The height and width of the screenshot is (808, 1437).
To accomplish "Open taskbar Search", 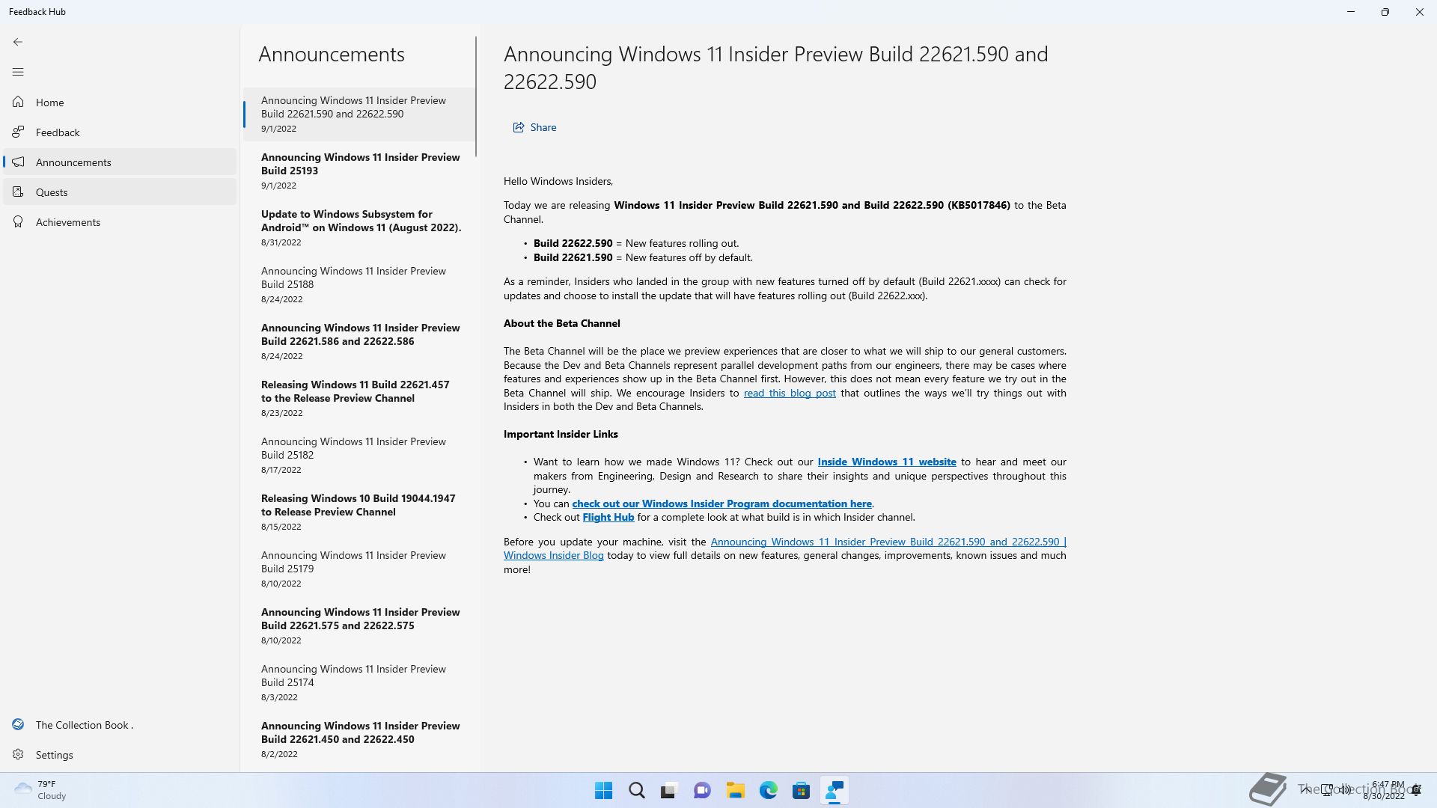I will pyautogui.click(x=636, y=791).
